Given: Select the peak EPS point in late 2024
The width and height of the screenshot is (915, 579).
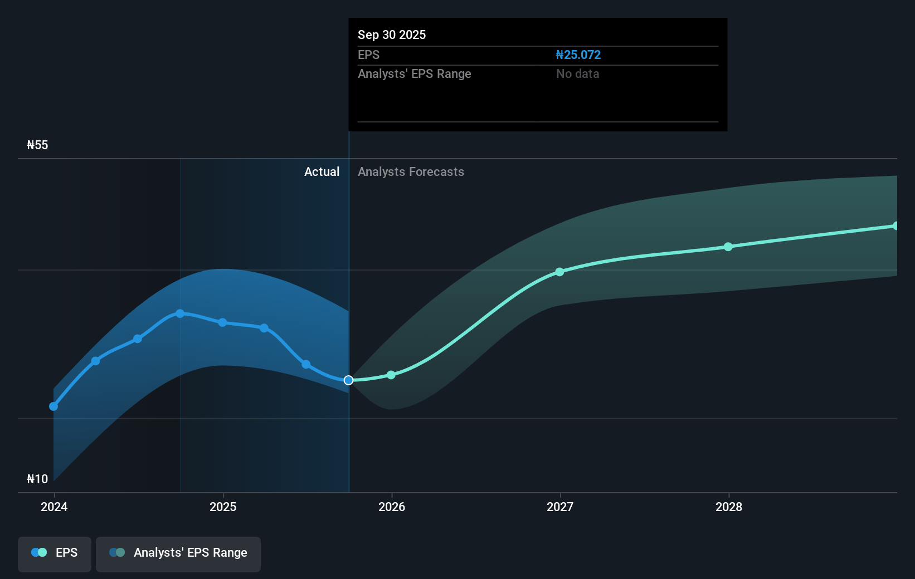Looking at the screenshot, I should pos(180,313).
